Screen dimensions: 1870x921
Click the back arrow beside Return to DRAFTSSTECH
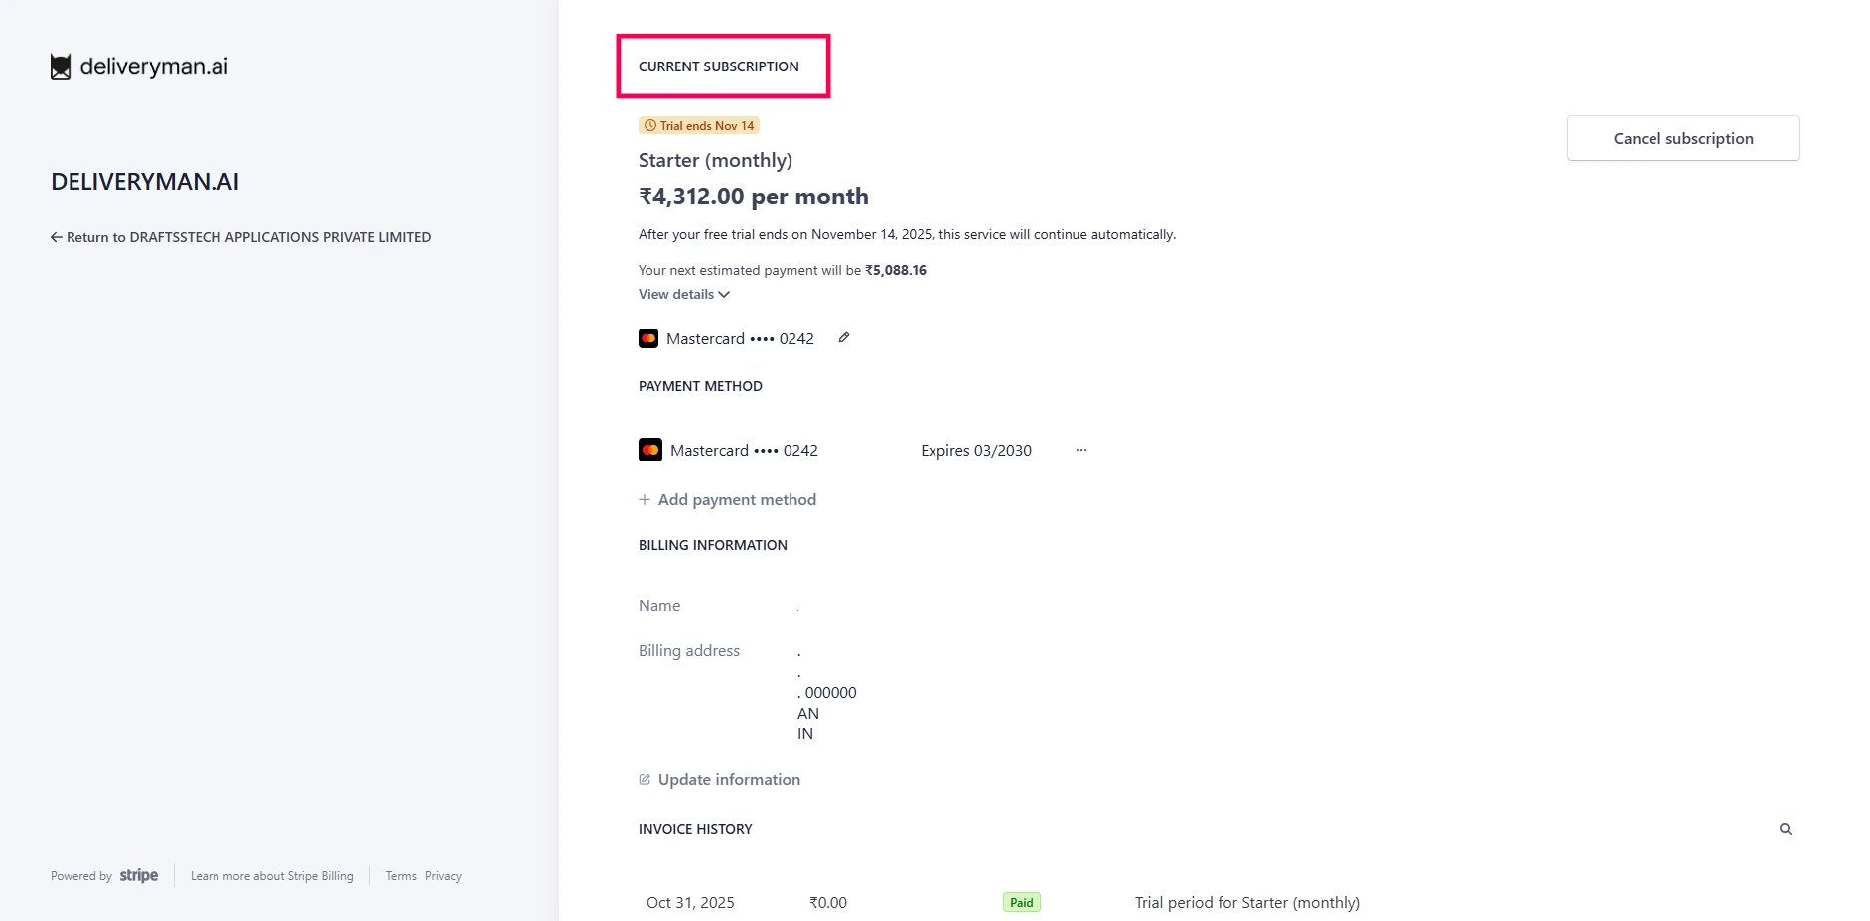[57, 237]
